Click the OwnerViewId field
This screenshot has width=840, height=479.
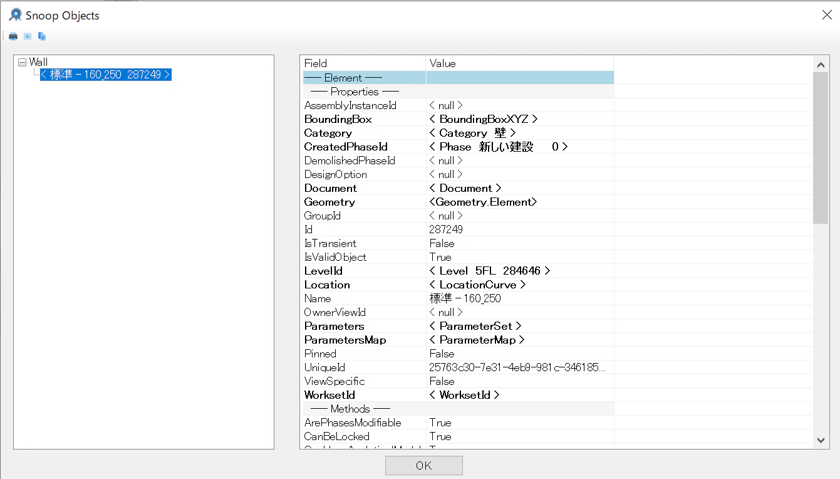pos(335,312)
